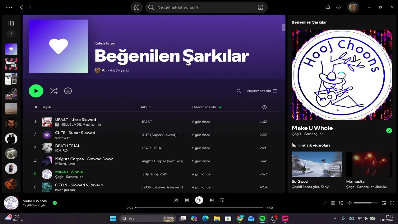
Task: Toggle liked check in bottom player bar
Action: click(55, 203)
